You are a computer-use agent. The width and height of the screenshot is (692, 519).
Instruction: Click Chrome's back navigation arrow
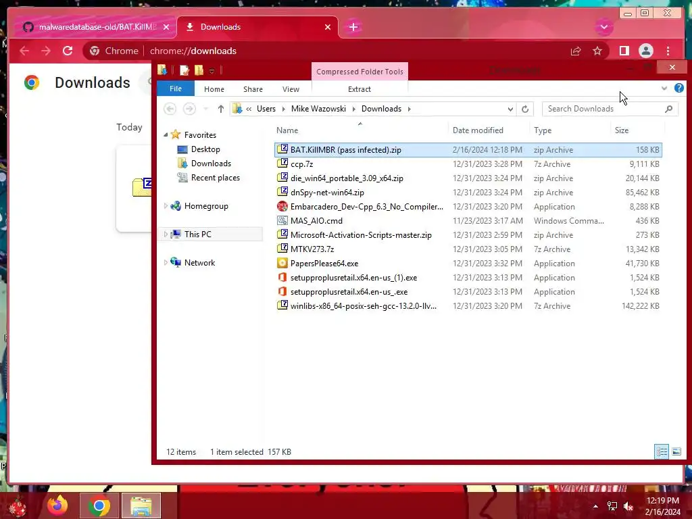pyautogui.click(x=24, y=51)
